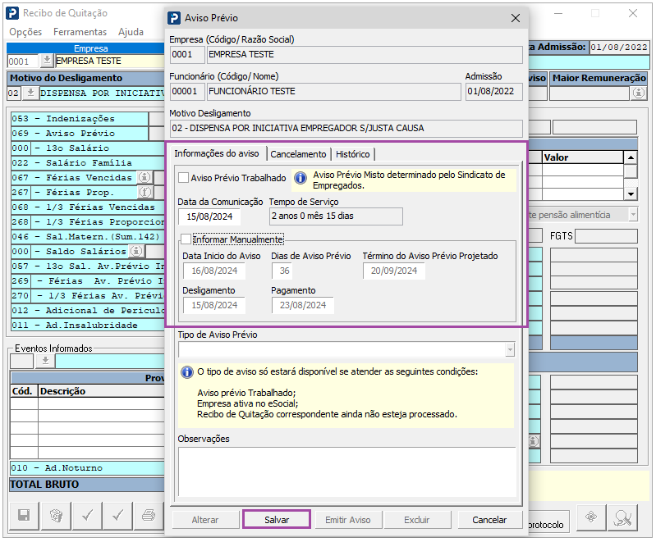Select '011 - Ad.Insalubridade' row
Image resolution: width=656 pixels, height=542 pixels.
coord(88,325)
